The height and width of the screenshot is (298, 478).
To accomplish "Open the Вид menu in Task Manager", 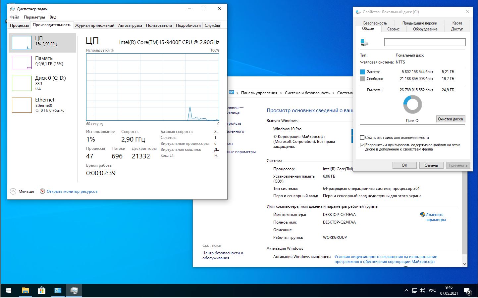I will click(53, 17).
